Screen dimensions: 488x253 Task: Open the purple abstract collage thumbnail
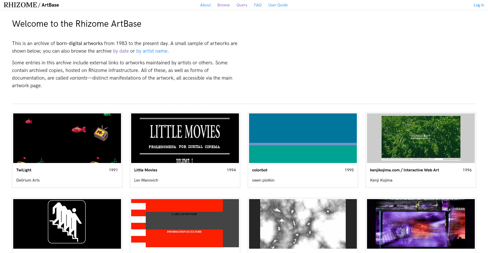click(x=421, y=224)
